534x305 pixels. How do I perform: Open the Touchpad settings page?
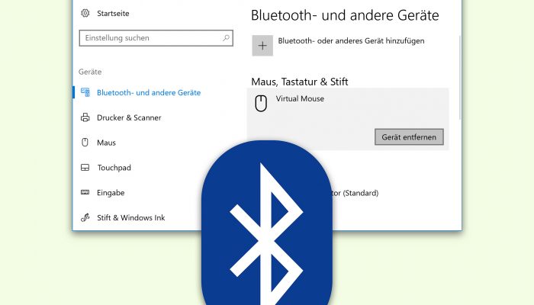click(114, 168)
